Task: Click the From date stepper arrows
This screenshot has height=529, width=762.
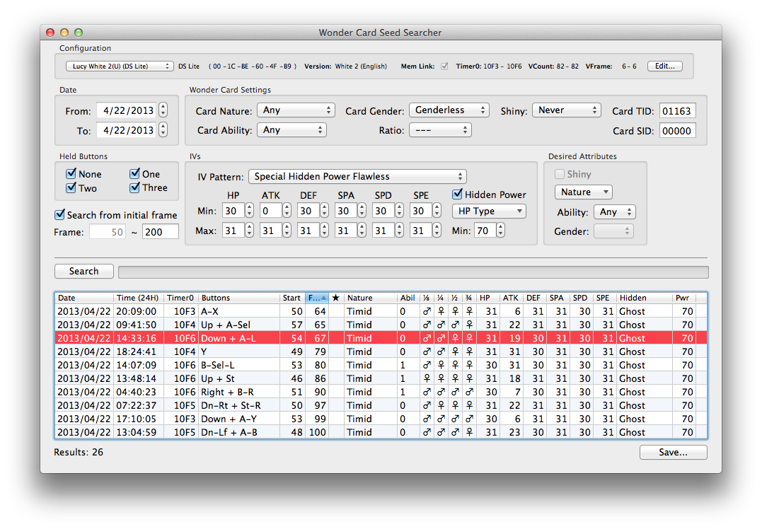Action: (x=163, y=110)
